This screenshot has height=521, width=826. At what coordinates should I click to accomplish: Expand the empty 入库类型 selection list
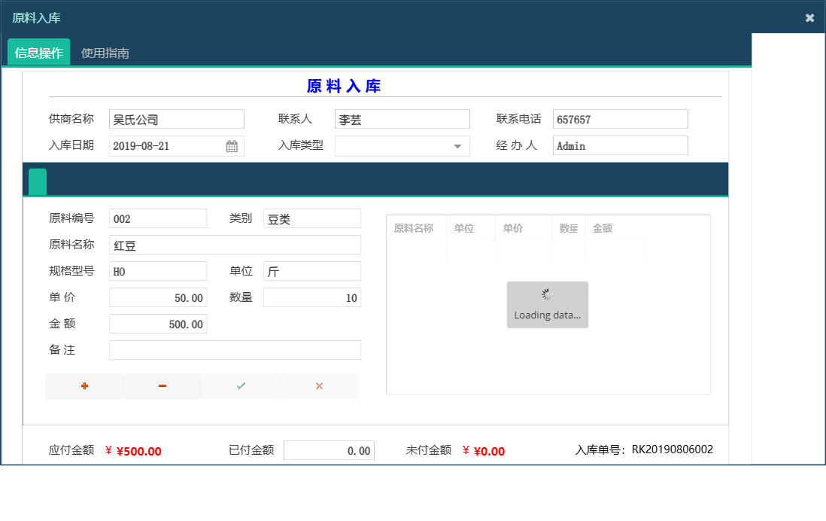[402, 145]
